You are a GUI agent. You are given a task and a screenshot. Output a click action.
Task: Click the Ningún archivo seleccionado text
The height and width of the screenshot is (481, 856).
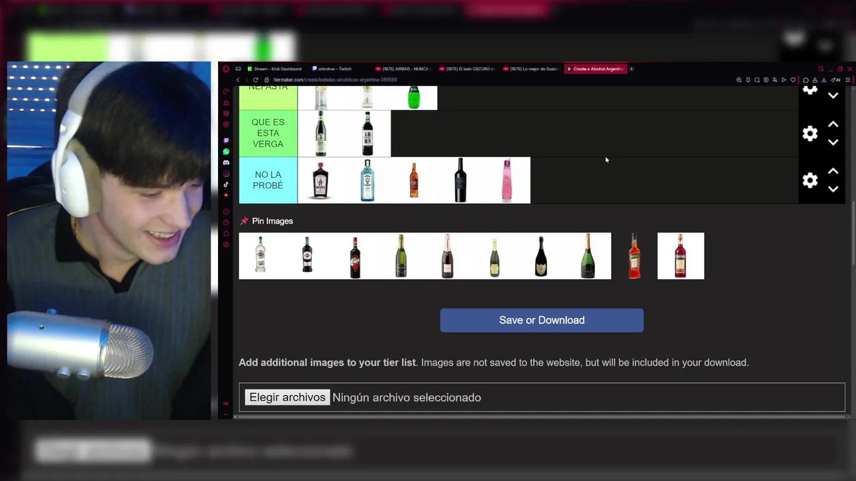[x=407, y=397]
